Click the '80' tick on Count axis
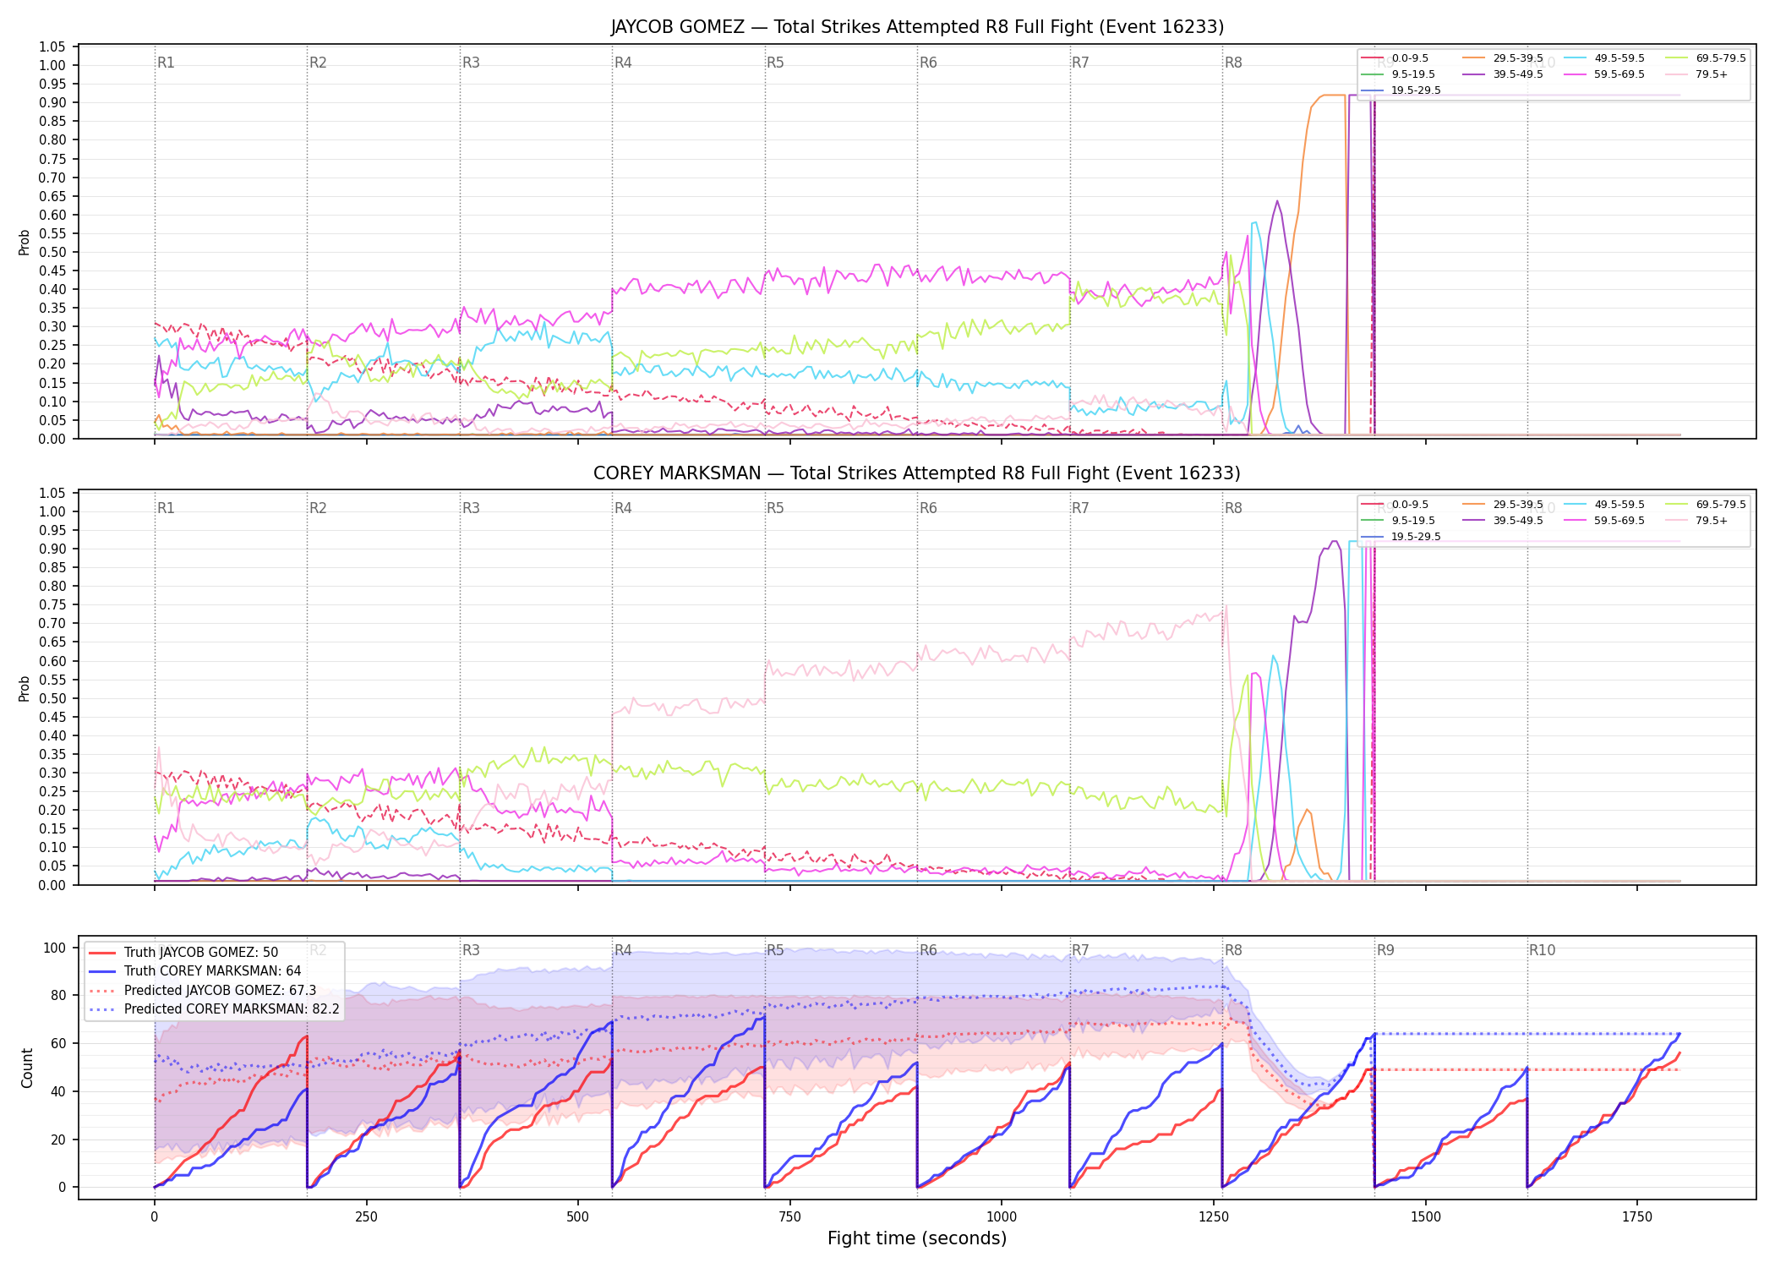 (x=58, y=996)
